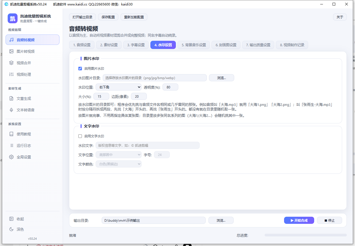Open the 水印位置 dropdown showing 右下角
Image resolution: width=355 pixels, height=246 pixels.
tap(119, 87)
